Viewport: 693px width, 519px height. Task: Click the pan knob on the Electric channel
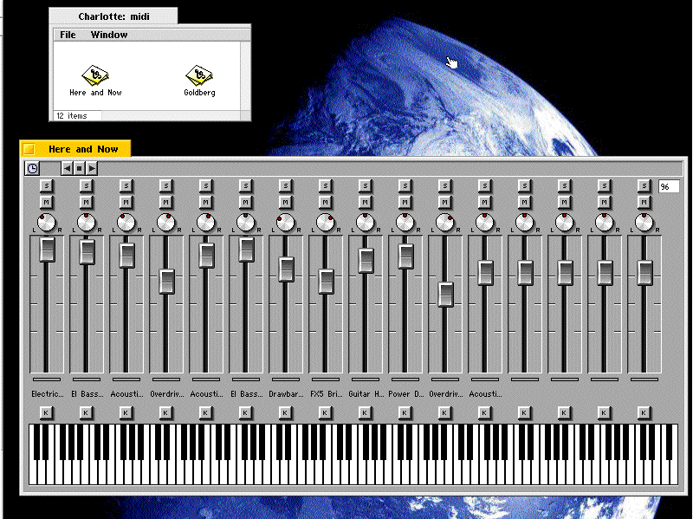click(47, 223)
